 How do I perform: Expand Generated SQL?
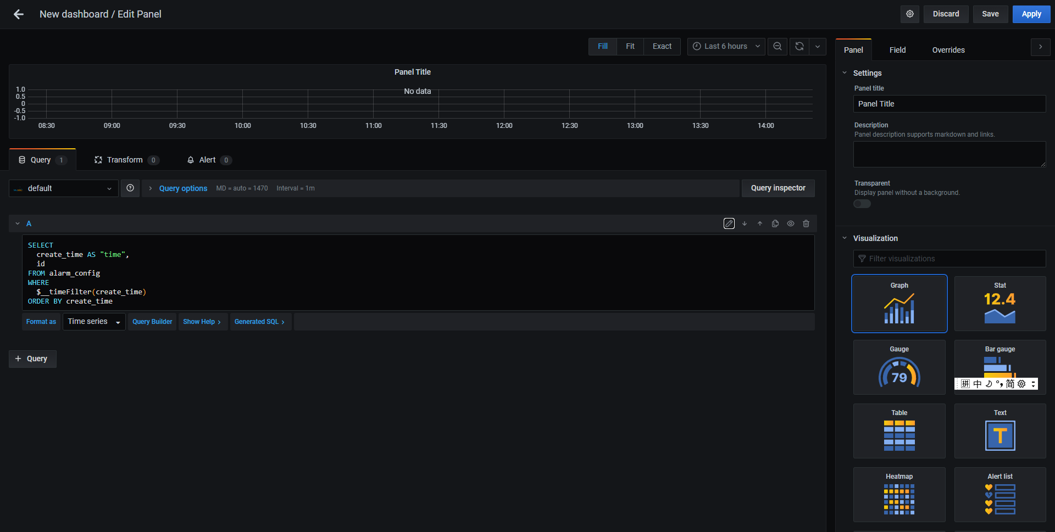point(260,322)
